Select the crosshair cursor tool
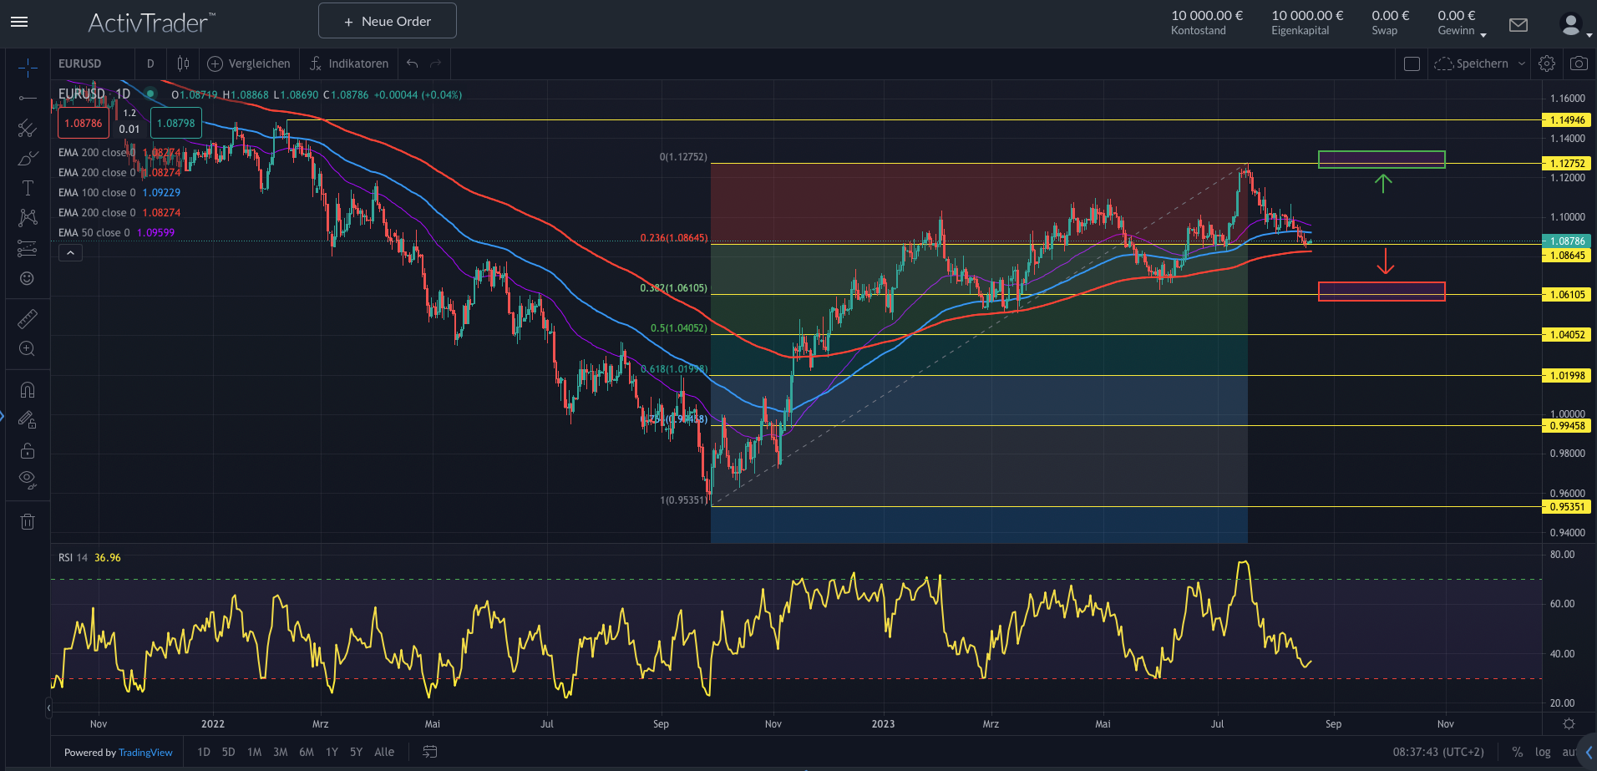 pyautogui.click(x=28, y=67)
